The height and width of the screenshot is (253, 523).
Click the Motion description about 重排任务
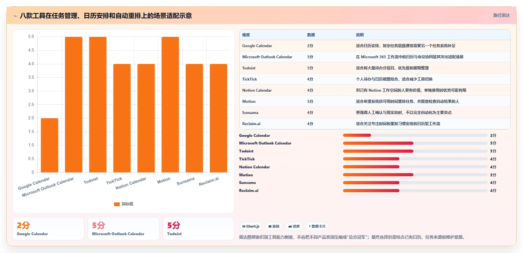point(407,102)
